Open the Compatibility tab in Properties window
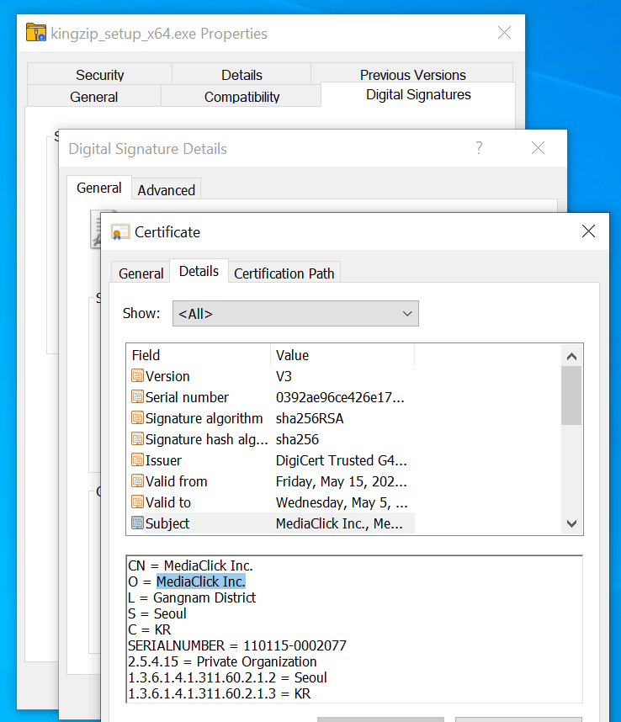Screen dimensions: 621x722 [241, 97]
